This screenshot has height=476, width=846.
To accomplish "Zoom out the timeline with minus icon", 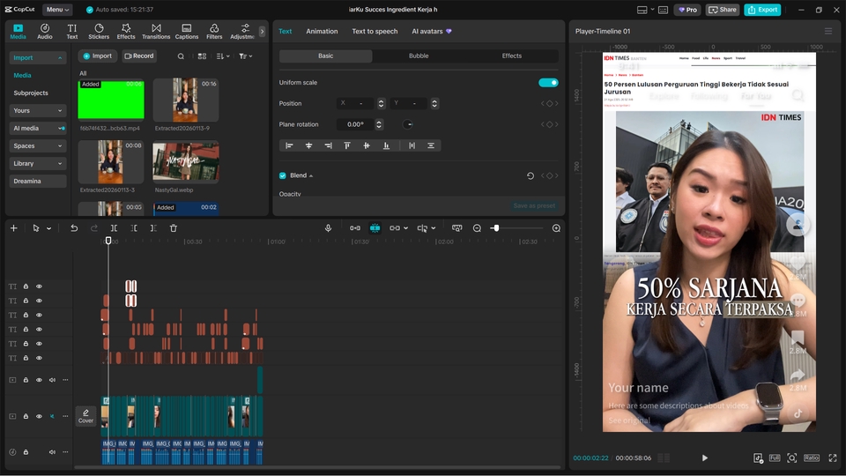I will pos(477,228).
